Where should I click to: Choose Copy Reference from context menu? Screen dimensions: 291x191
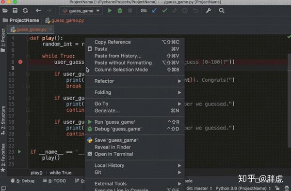135,42
